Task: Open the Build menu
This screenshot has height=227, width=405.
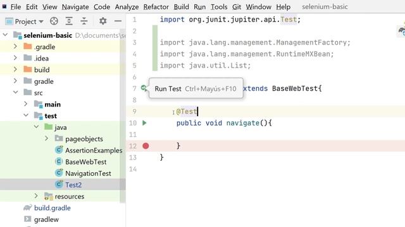Action: (x=182, y=7)
